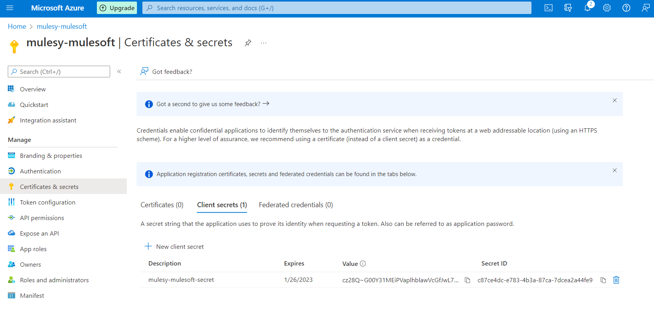Open the Directories and subscriptions filter icon
This screenshot has width=654, height=311.
tap(568, 8)
